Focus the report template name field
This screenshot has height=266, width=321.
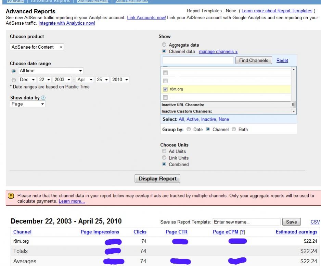[x=246, y=222]
